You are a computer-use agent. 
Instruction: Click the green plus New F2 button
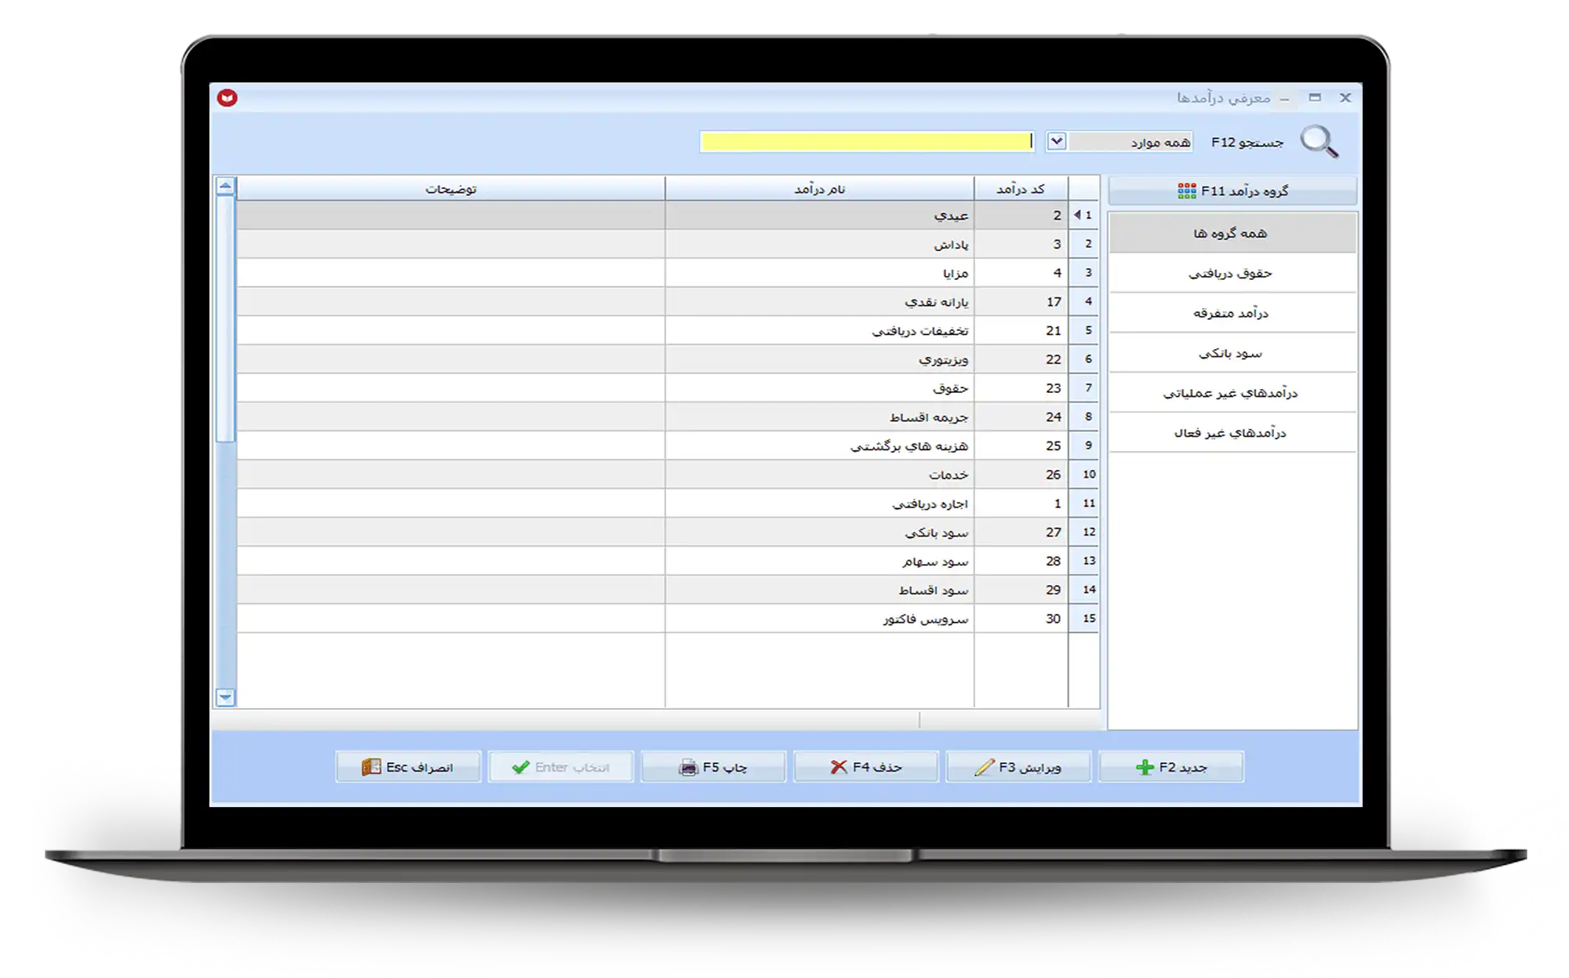tap(1170, 767)
